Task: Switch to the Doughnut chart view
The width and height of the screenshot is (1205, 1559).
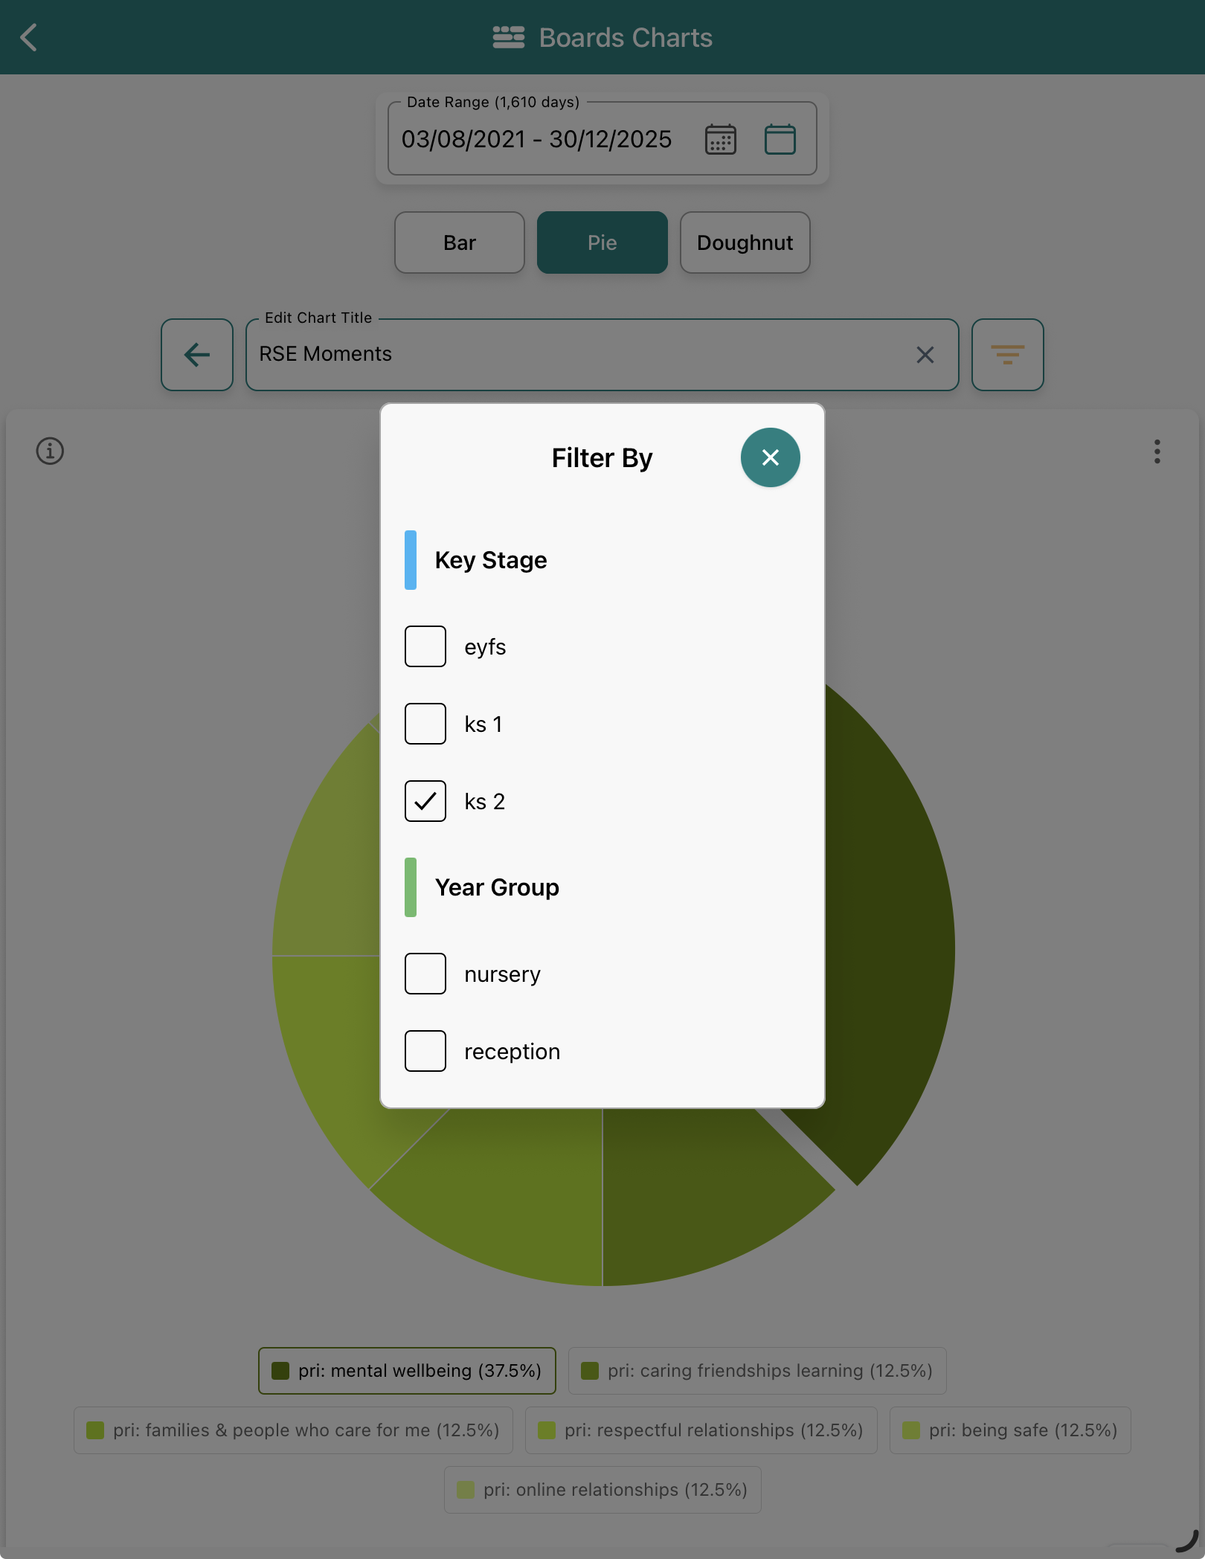Action: 745,242
